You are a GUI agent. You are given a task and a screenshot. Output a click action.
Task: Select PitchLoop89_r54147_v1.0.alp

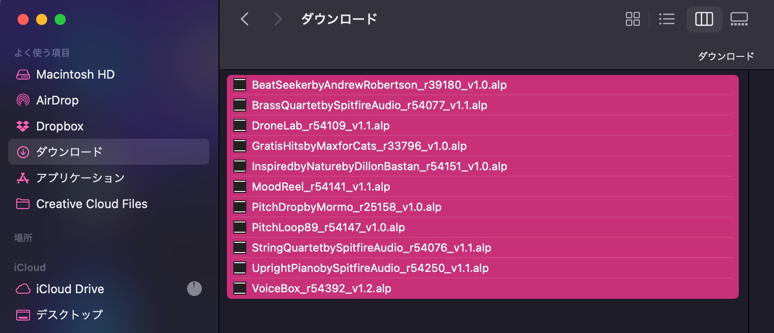coord(483,227)
